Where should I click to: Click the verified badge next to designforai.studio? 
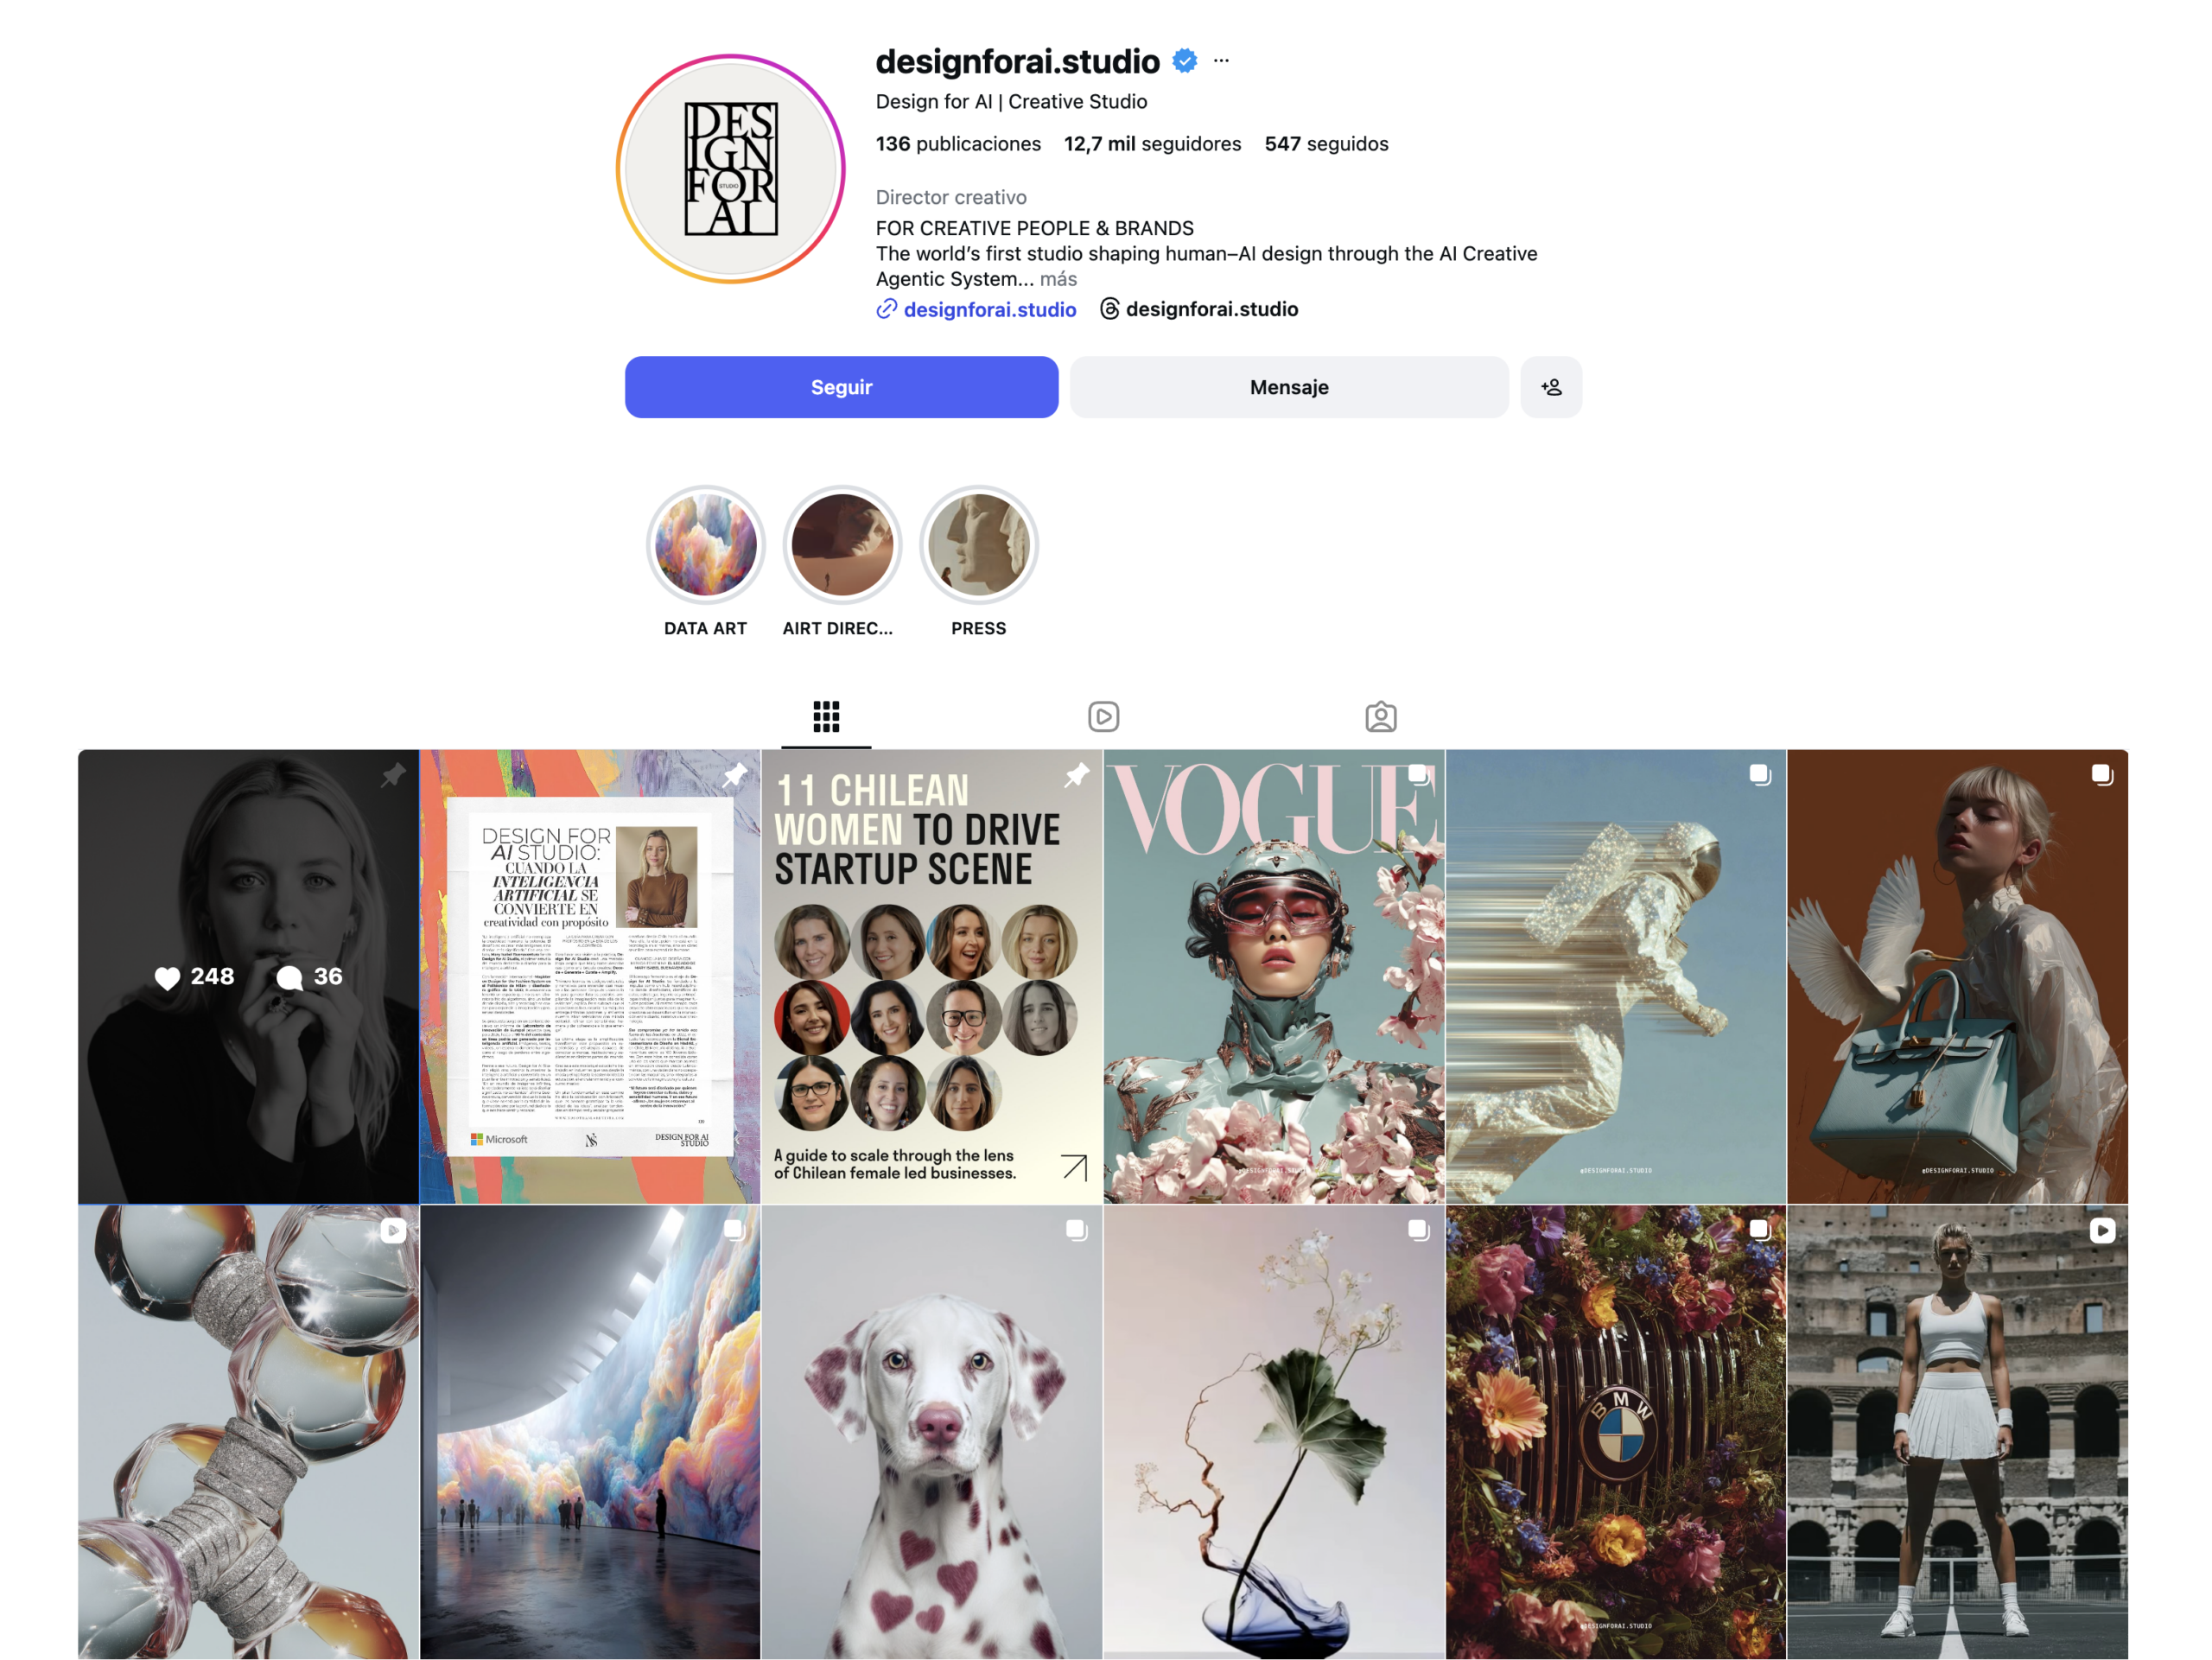tap(1185, 61)
